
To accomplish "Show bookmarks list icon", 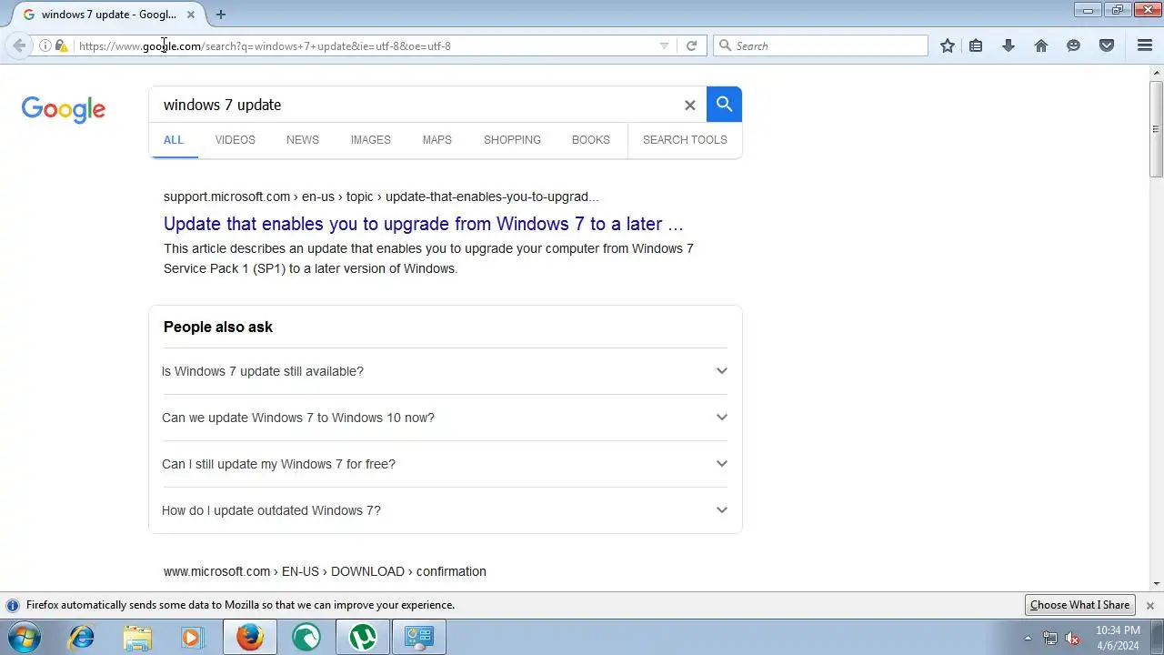I will click(x=976, y=45).
